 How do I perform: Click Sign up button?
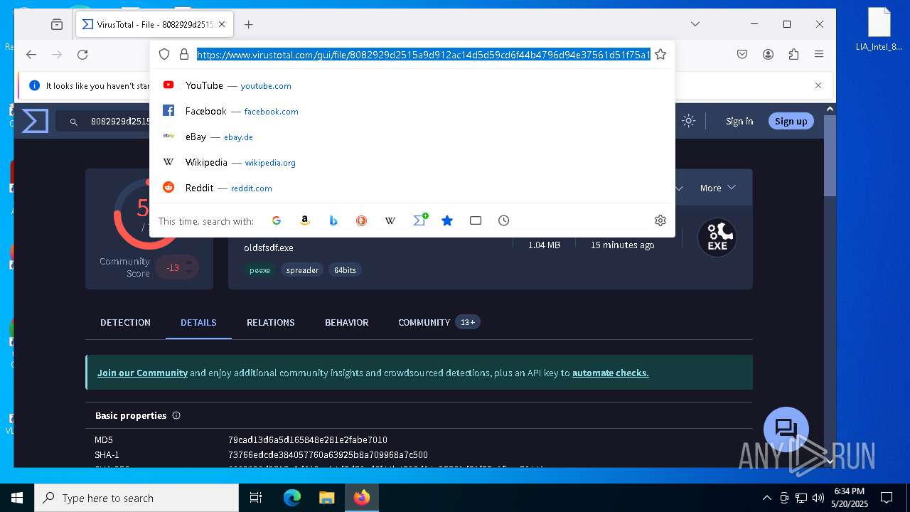(791, 121)
